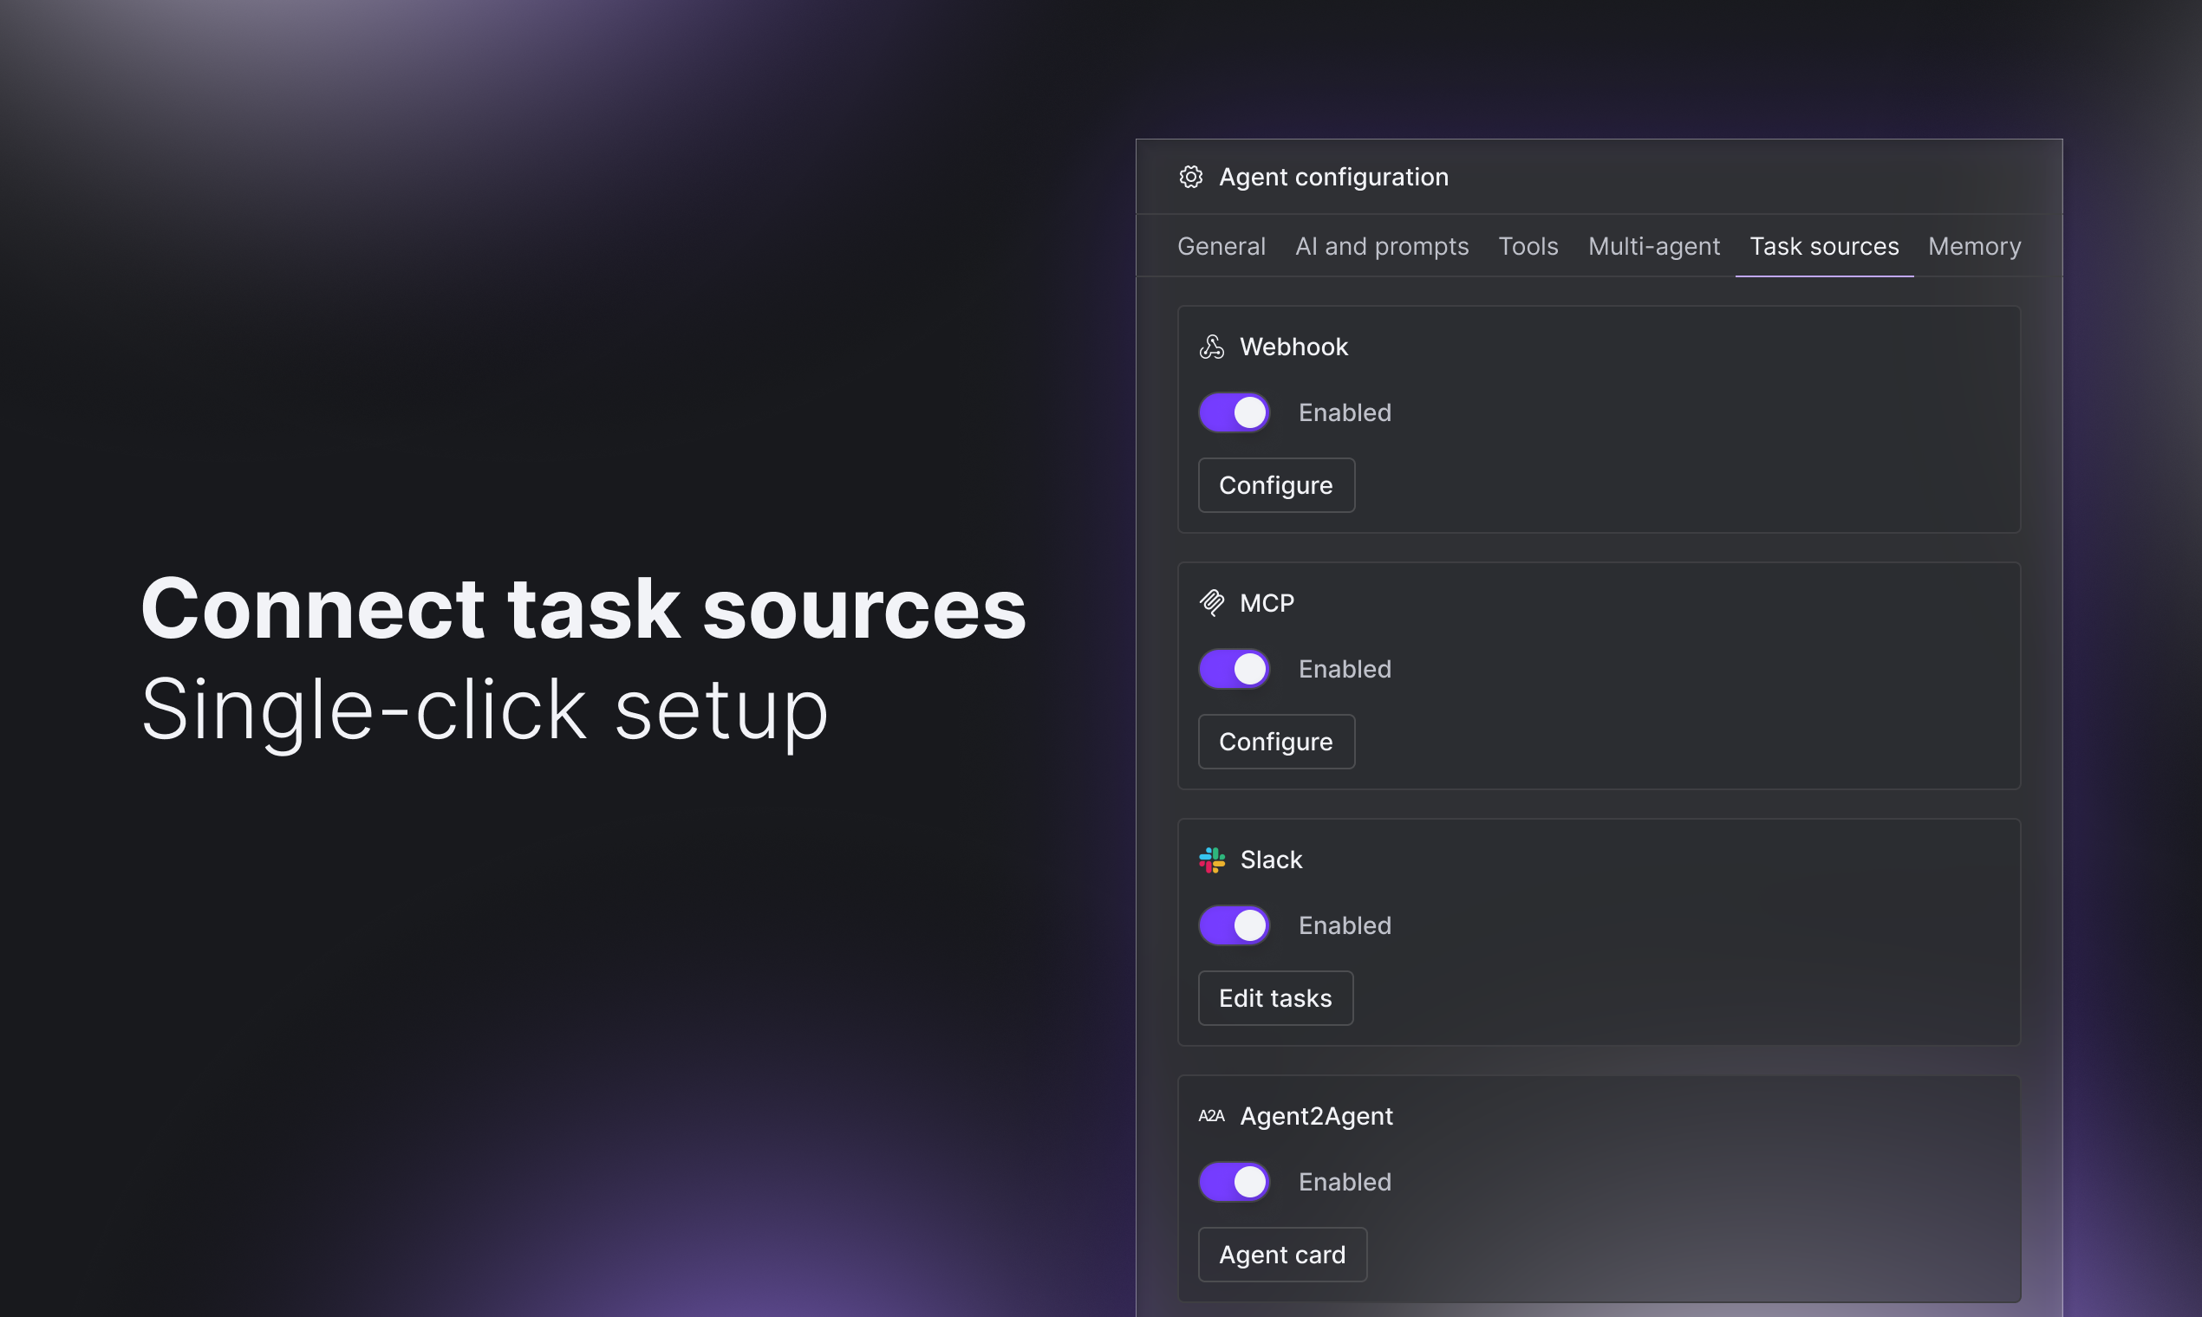Click the gear icon beside Agent configuration

pyautogui.click(x=1190, y=177)
